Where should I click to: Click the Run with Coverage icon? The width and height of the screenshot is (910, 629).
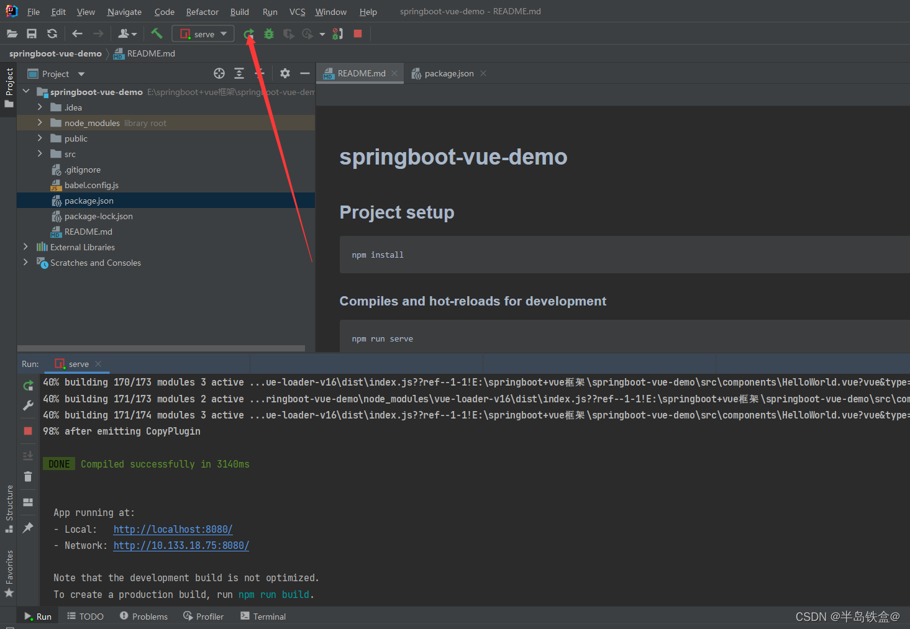(x=288, y=34)
